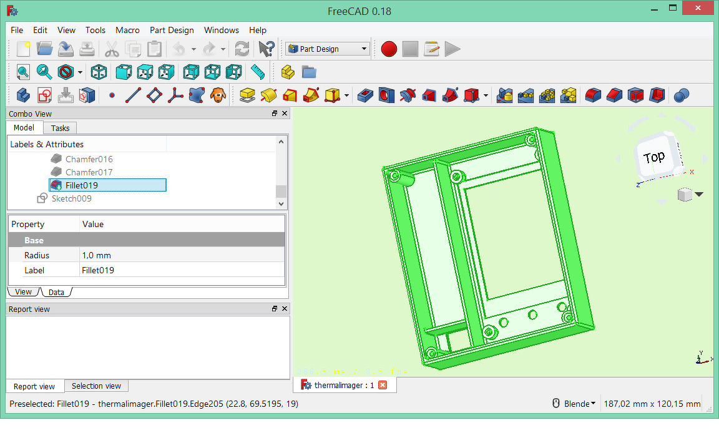Select the Revolution tool icon
719x433 pixels.
tap(268, 95)
